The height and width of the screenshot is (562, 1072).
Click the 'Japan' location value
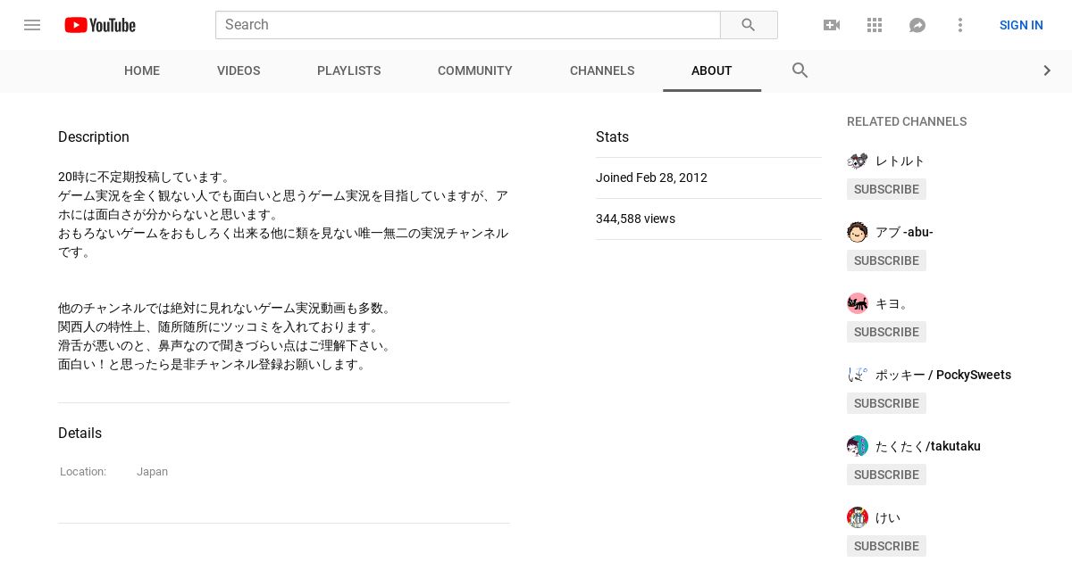pos(152,472)
